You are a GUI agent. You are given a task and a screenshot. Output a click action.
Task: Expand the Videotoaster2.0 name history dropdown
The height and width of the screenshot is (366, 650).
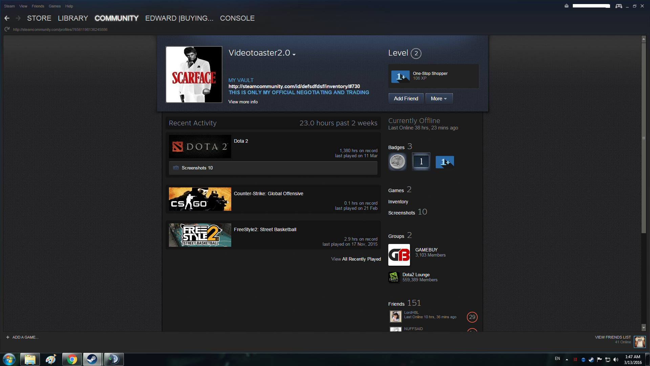tap(294, 55)
